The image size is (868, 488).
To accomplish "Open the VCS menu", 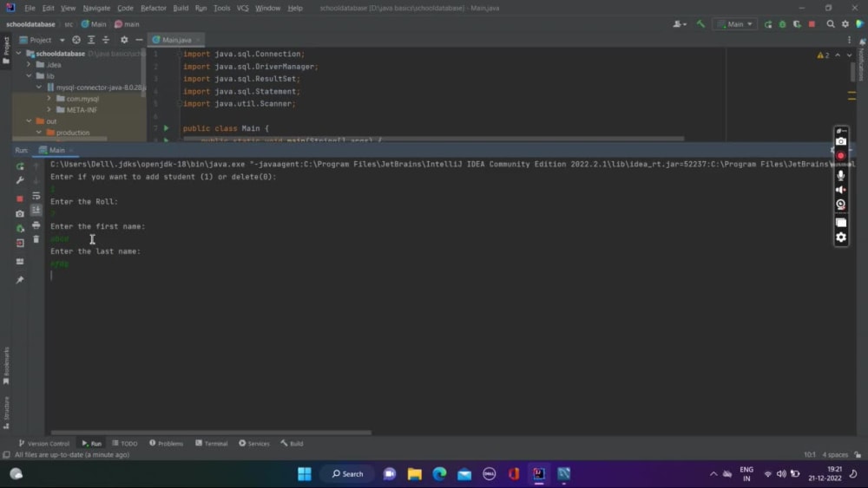I will pyautogui.click(x=242, y=9).
